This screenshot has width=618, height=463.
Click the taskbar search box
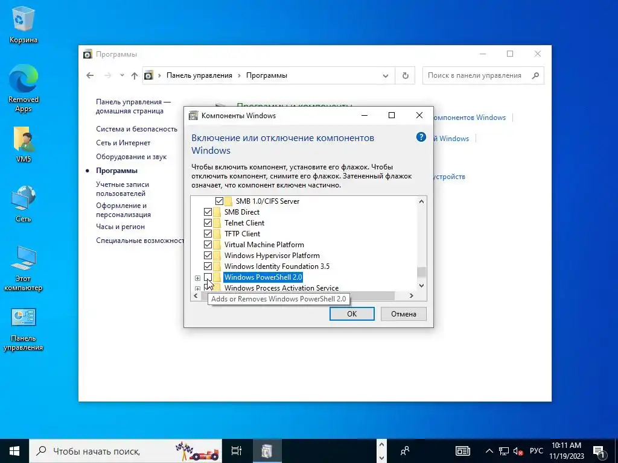pos(126,451)
